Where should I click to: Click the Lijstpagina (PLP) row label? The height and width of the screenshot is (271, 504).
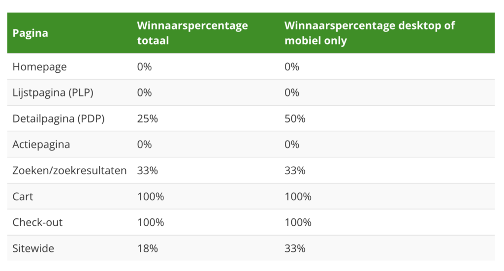(52, 92)
